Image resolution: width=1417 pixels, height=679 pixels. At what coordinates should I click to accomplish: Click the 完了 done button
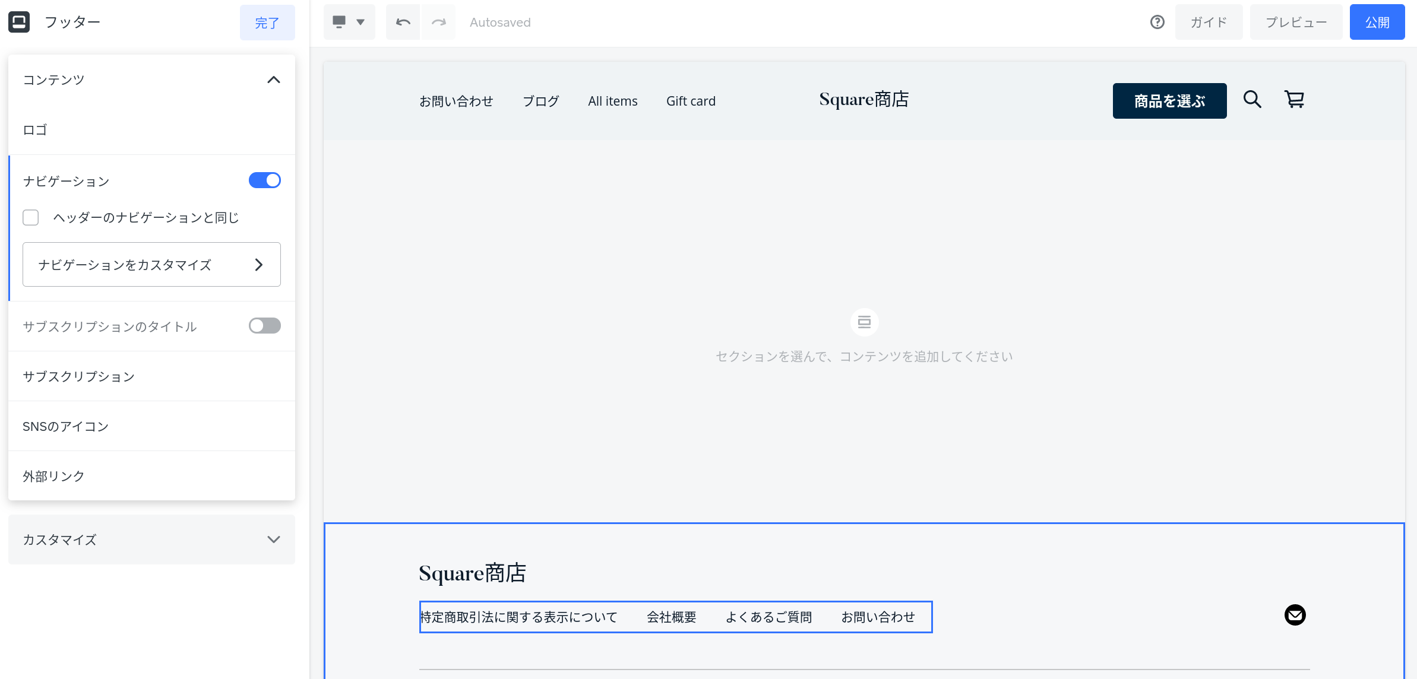267,23
